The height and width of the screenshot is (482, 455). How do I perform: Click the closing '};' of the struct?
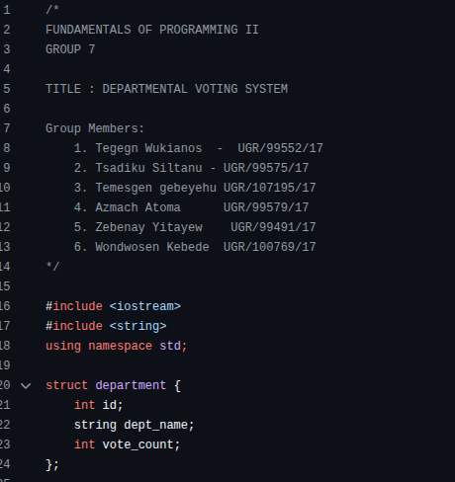pos(52,464)
